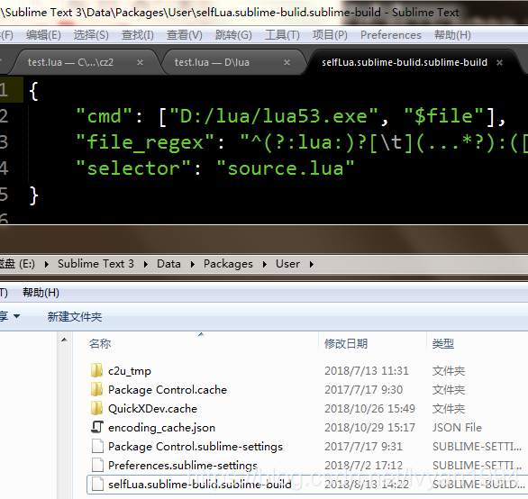528x499 pixels.
Task: Open the 项目(P) menu
Action: tap(330, 35)
